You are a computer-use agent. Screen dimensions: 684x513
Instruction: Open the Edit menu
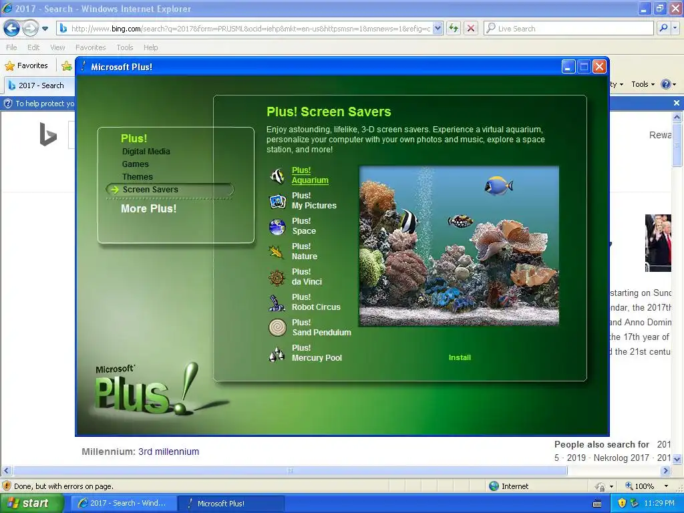coord(33,47)
